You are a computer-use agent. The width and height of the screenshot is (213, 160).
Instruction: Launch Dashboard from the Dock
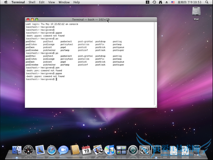pos(28,151)
